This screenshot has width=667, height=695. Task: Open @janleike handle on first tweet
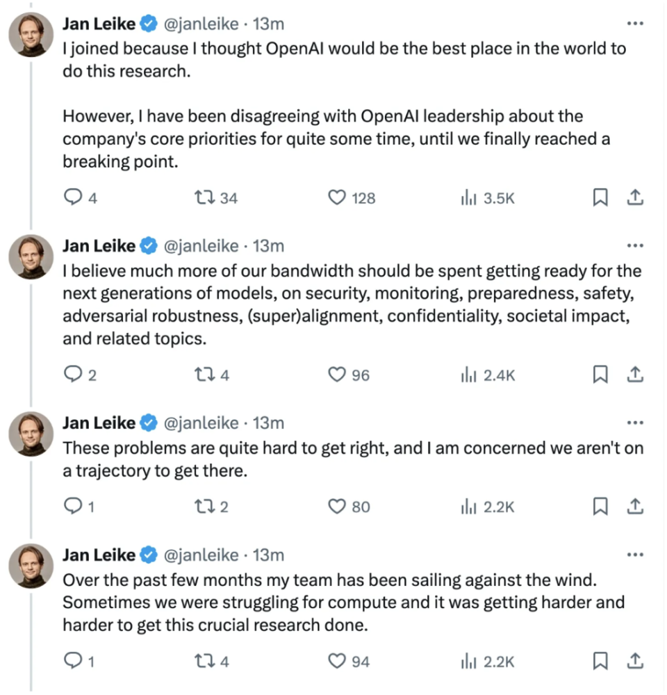201,24
